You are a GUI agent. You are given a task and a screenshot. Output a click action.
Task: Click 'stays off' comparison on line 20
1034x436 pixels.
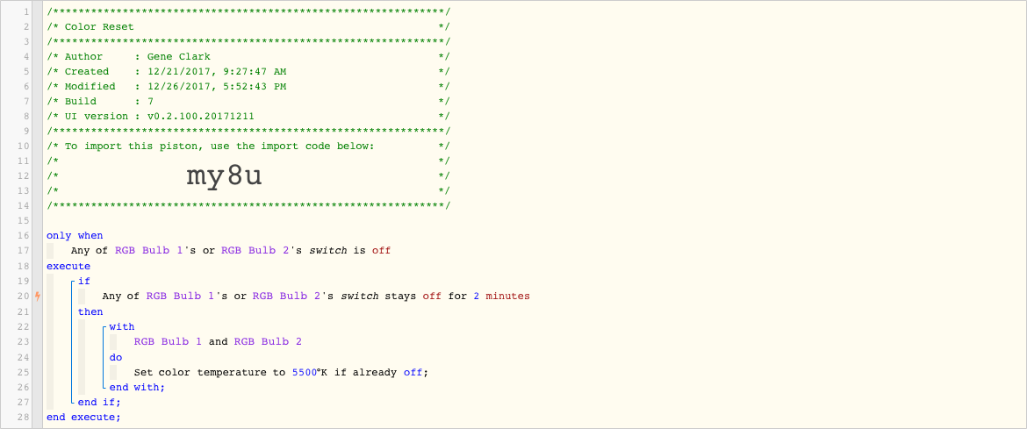[413, 297]
